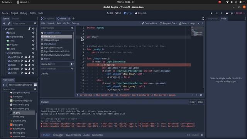Switch to the Import dock tab
The image size is (247, 139).
[15, 19]
